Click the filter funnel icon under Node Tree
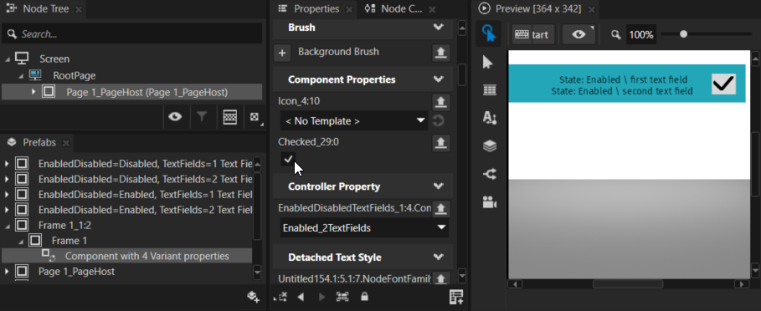761x311 pixels. coord(202,117)
